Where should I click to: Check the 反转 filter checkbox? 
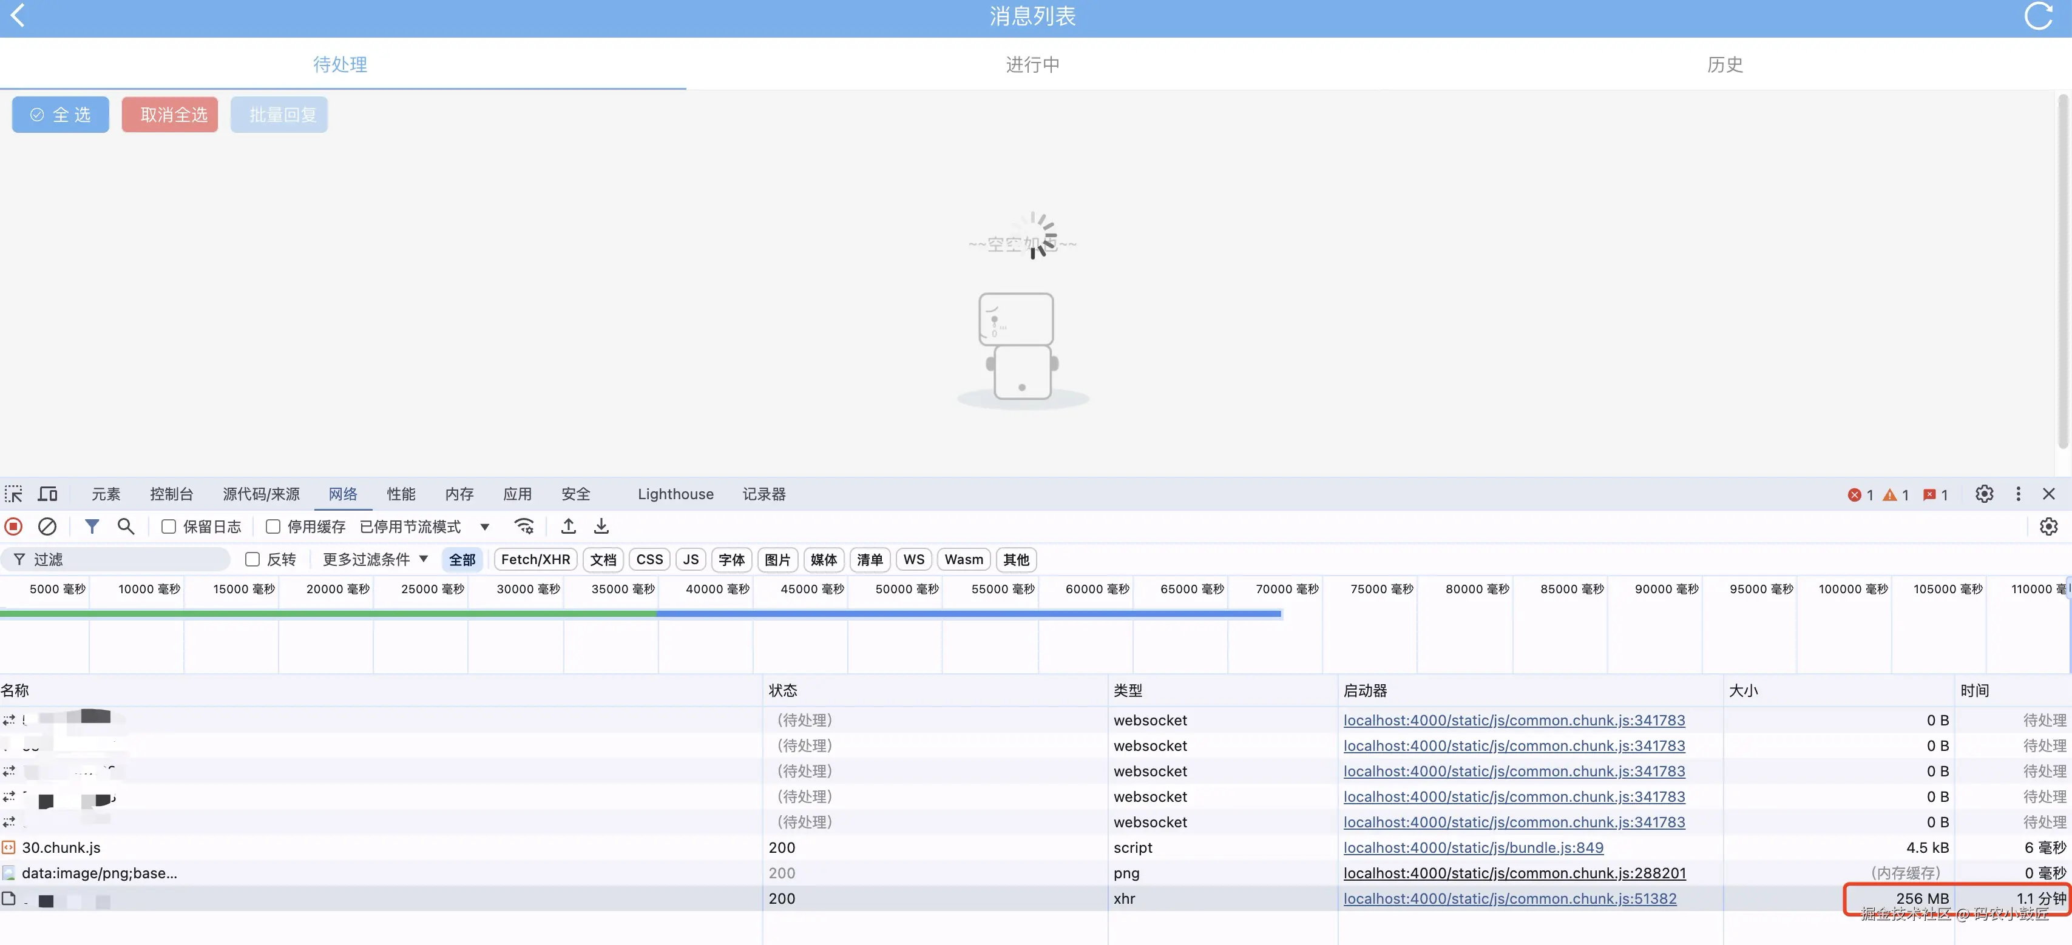[x=252, y=559]
